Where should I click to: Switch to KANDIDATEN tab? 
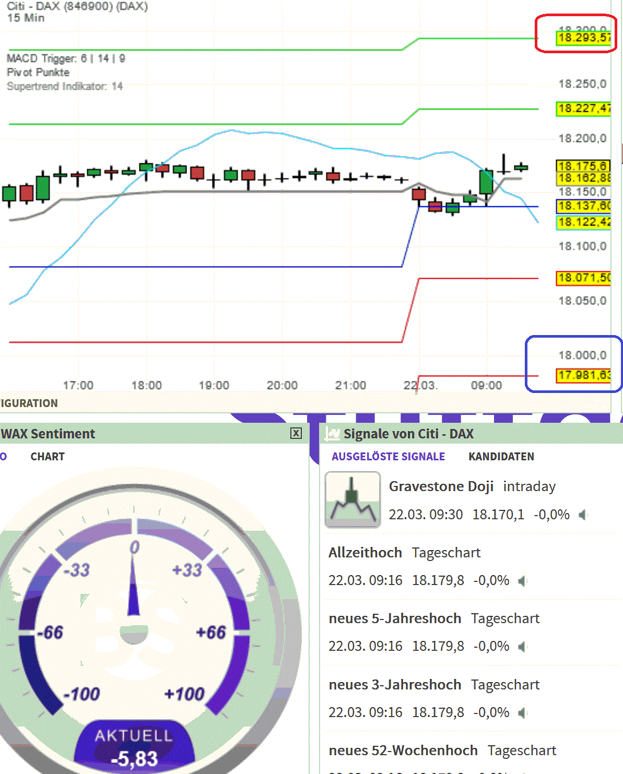[501, 457]
